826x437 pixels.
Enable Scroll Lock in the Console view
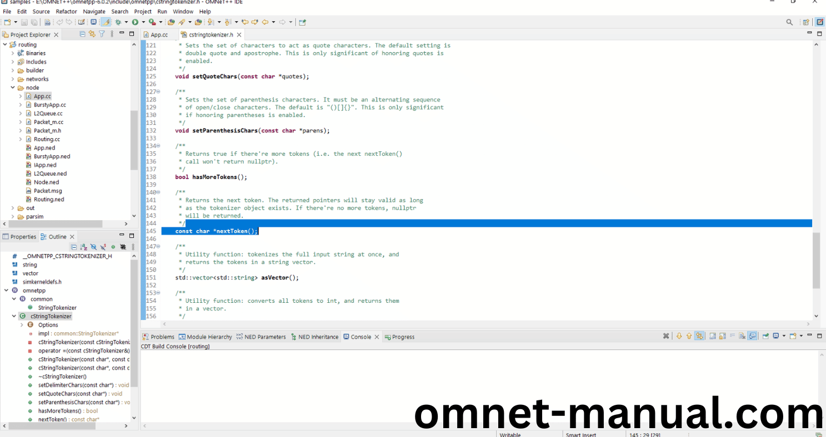[722, 337]
